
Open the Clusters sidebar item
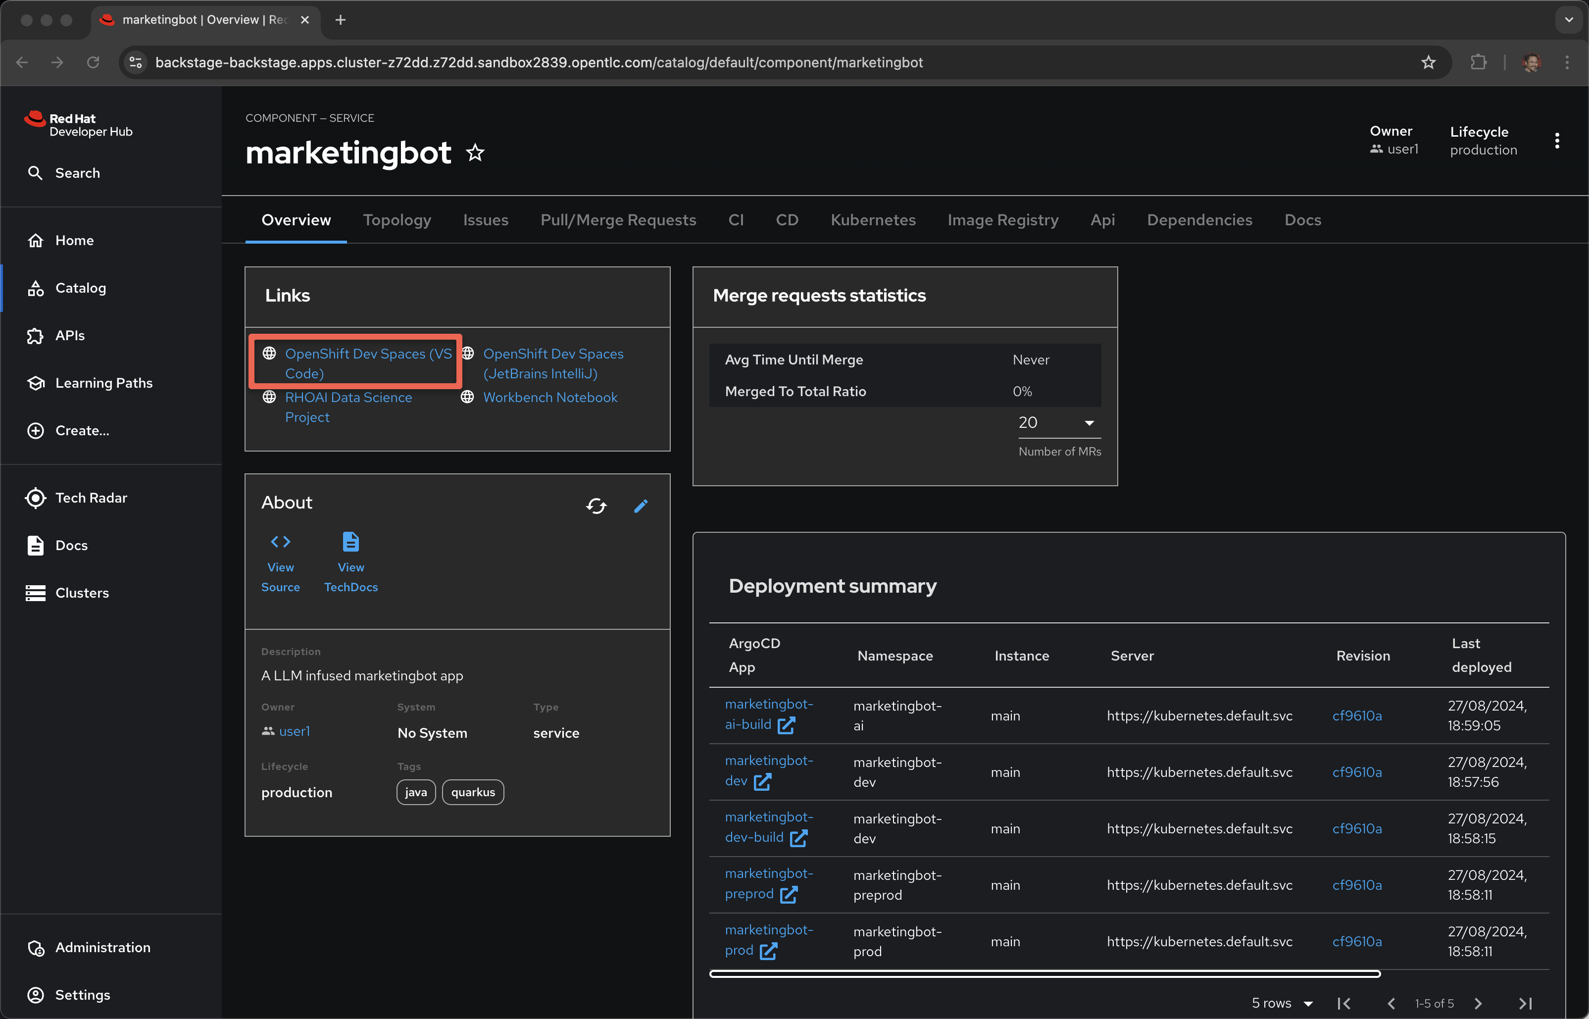click(x=81, y=593)
